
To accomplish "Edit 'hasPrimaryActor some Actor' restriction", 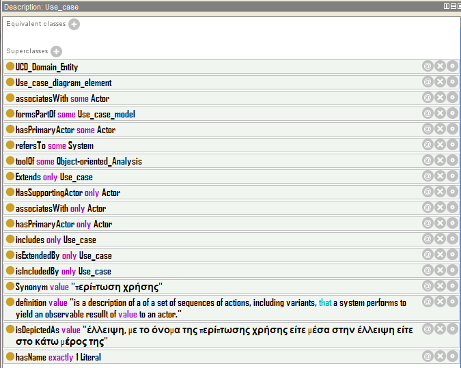I will [453, 129].
